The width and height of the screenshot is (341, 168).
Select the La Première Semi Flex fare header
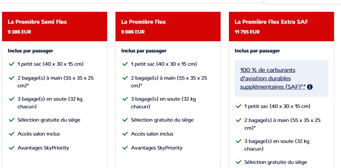(55, 27)
